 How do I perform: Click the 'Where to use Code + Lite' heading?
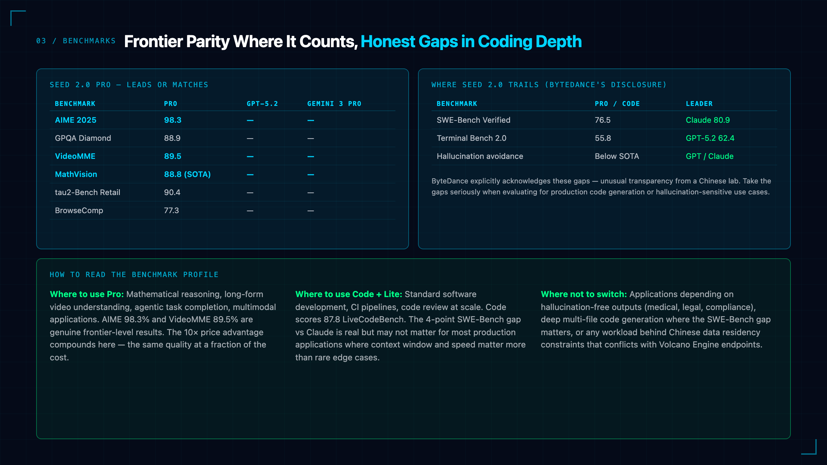tap(349, 294)
